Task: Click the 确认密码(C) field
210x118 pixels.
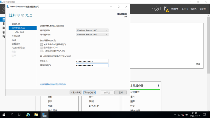Action: pos(92,65)
